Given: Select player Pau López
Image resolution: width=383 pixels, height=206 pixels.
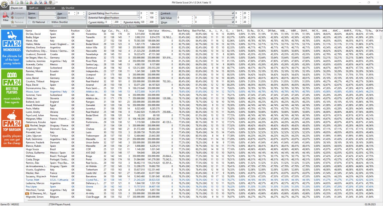Looking at the screenshot, I should pos(204,187).
